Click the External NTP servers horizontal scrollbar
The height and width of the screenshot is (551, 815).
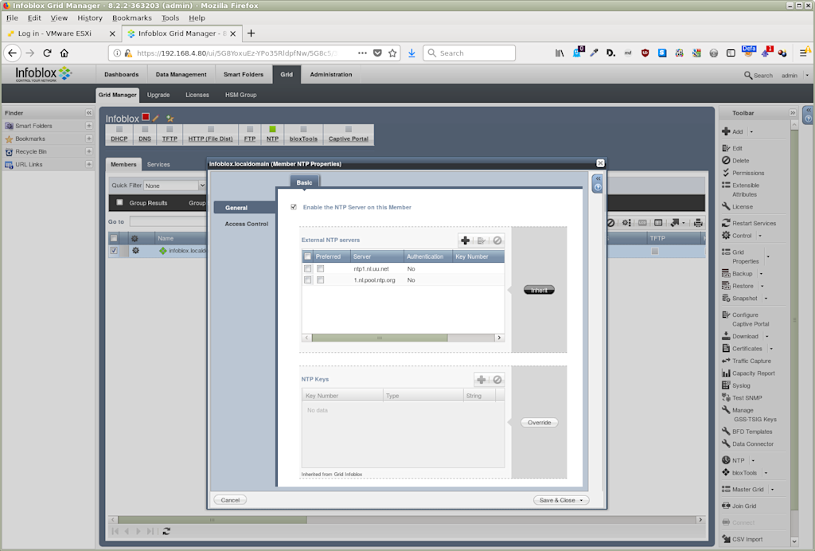tap(380, 338)
